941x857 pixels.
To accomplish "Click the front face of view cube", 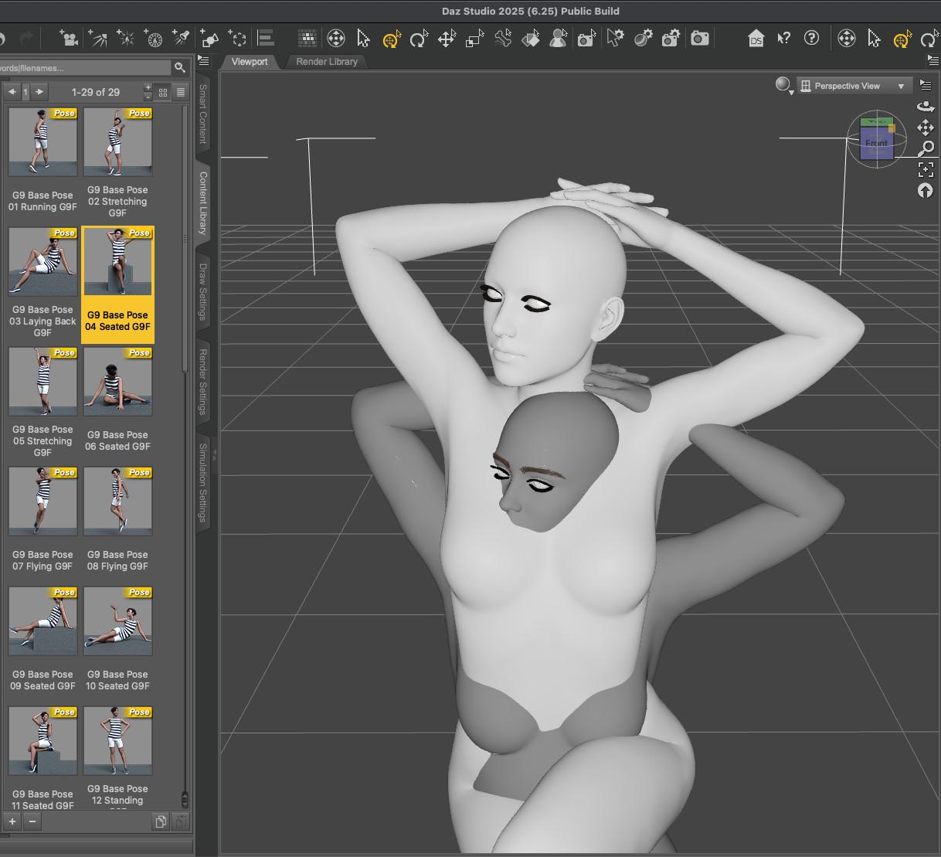I will point(876,144).
